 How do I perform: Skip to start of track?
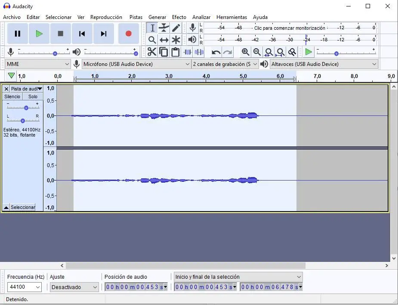tap(82, 34)
